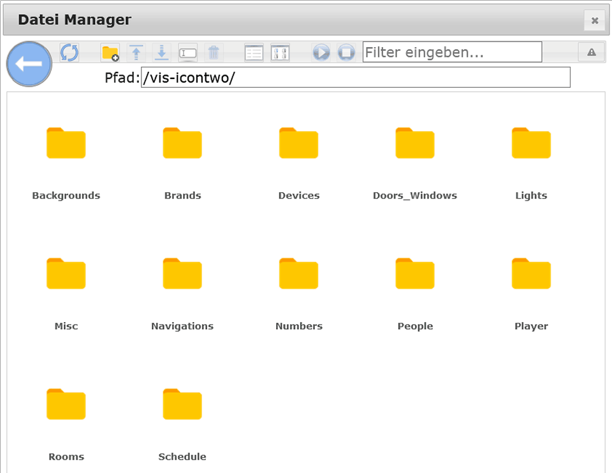Select the Player folder icon
Image resolution: width=612 pixels, height=473 pixels.
click(x=531, y=274)
